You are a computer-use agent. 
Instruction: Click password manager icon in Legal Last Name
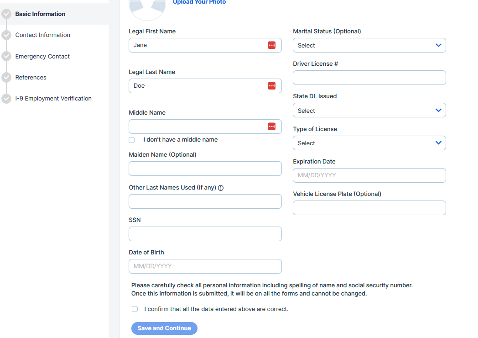(271, 86)
